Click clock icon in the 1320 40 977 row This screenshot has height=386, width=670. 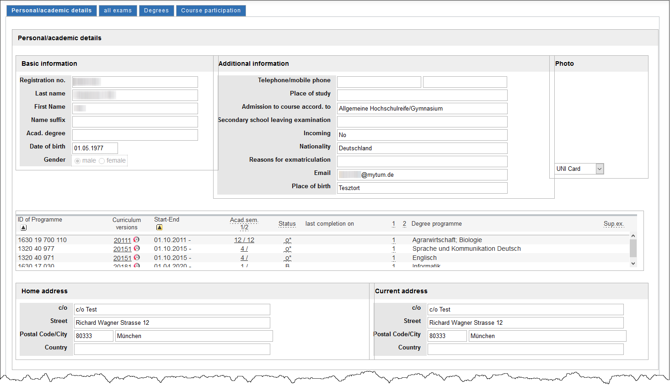(137, 249)
